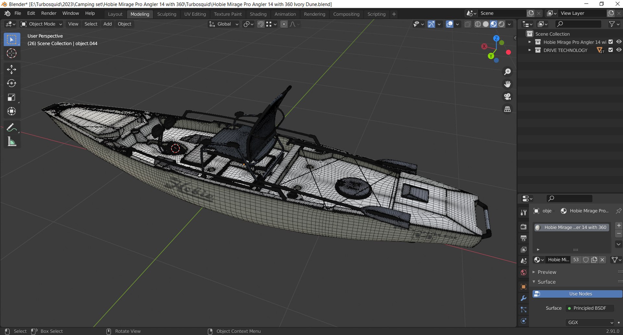Select the Annotate tool
This screenshot has width=623, height=335.
point(12,127)
